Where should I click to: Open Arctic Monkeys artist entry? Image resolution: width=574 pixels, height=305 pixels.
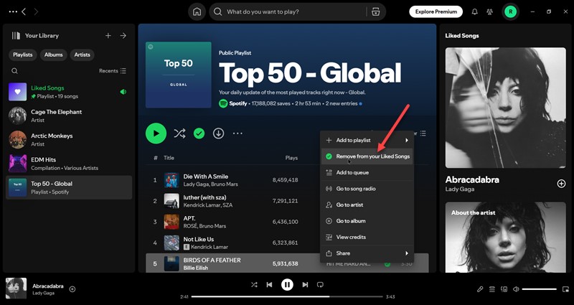click(x=69, y=139)
